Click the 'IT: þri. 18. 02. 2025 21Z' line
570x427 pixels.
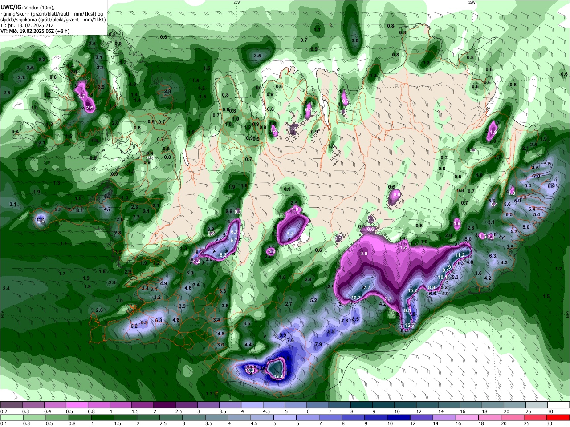point(27,25)
